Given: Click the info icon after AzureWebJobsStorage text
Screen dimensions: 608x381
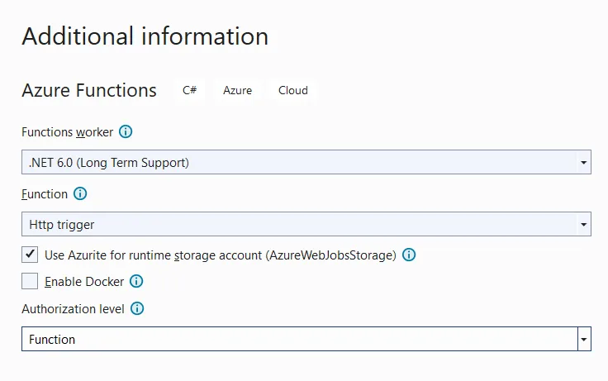Looking at the screenshot, I should click(408, 255).
